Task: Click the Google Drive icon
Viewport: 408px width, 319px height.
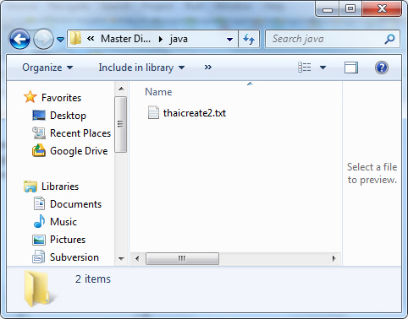Action: (x=39, y=150)
